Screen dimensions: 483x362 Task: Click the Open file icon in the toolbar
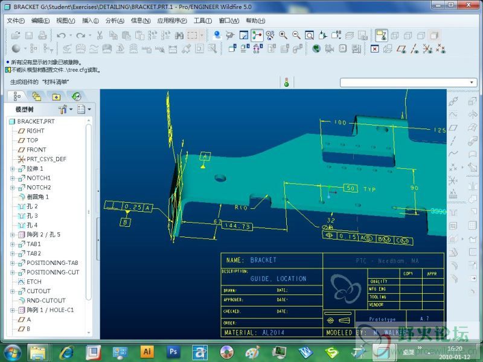16,36
